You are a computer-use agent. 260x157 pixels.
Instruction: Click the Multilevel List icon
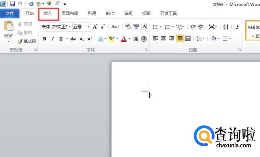(180, 27)
